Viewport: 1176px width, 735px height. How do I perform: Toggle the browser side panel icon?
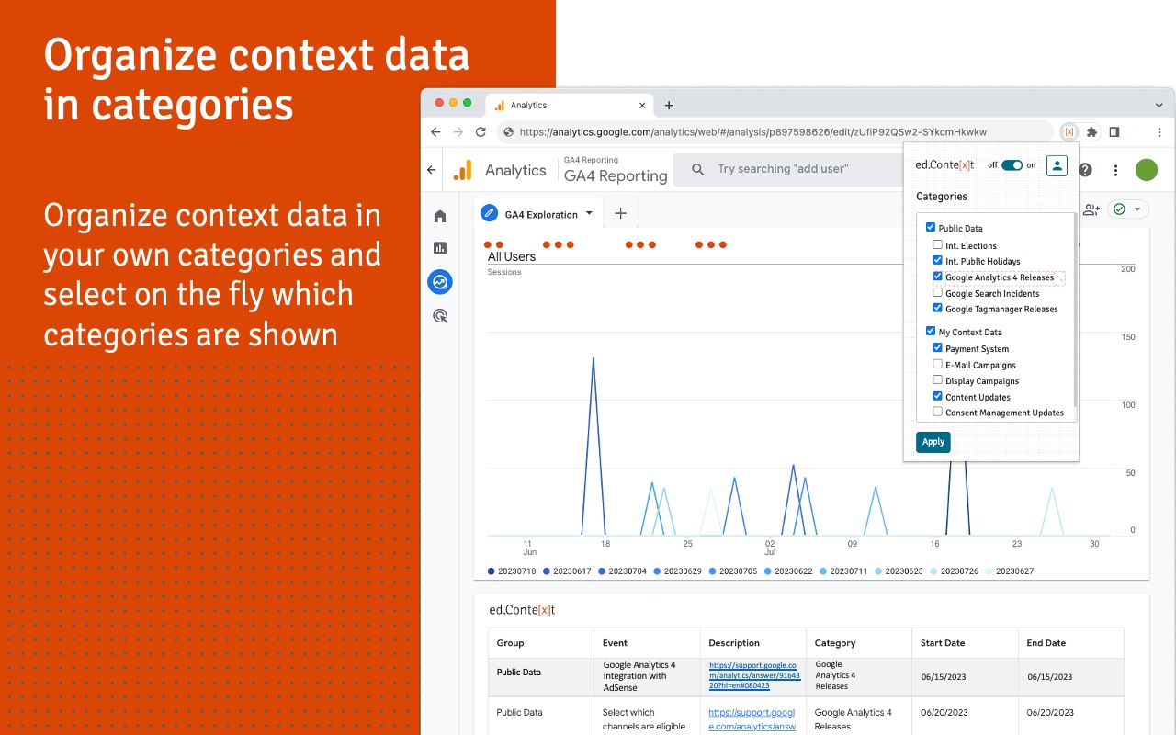(1114, 132)
